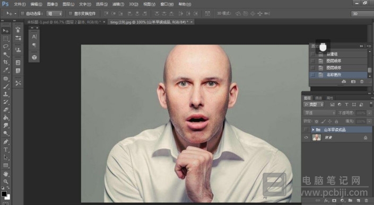This screenshot has width=374, height=205.
Task: Open the 3D cube panel icon
Action: [x=34, y=57]
